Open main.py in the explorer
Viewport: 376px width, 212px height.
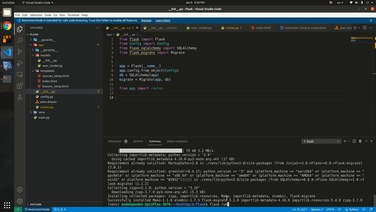pos(44,118)
